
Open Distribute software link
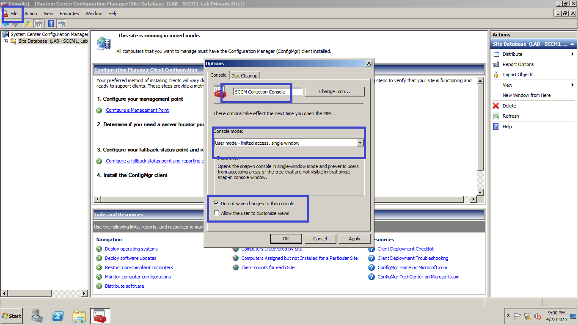tap(124, 286)
